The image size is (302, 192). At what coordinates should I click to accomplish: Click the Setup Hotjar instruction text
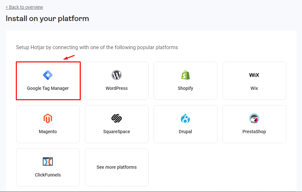[97, 48]
